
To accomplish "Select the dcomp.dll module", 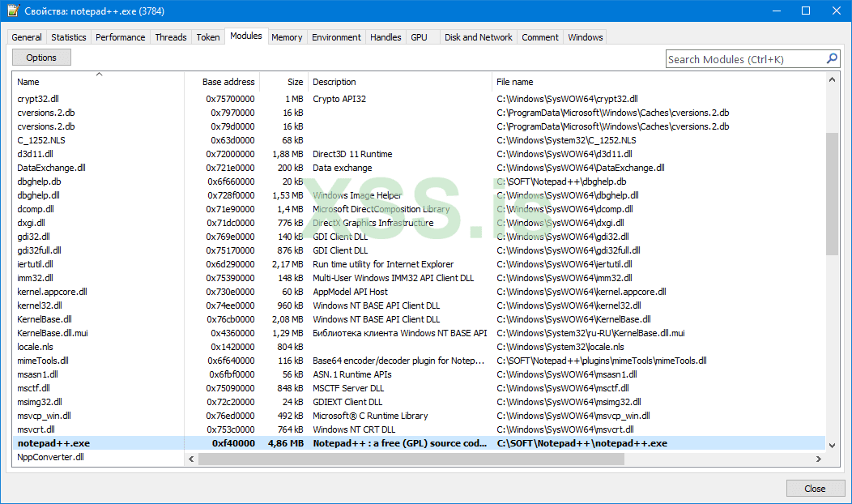I will pos(419,209).
